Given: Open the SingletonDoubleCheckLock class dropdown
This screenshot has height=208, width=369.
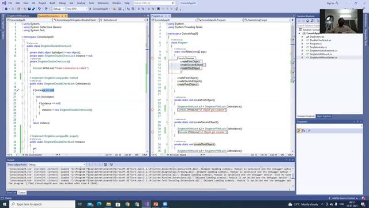Looking at the screenshot, I should point(76,20).
